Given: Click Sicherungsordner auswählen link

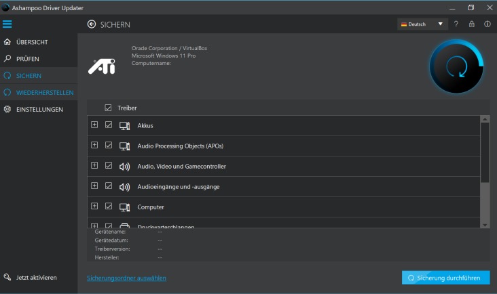Looking at the screenshot, I should point(126,278).
